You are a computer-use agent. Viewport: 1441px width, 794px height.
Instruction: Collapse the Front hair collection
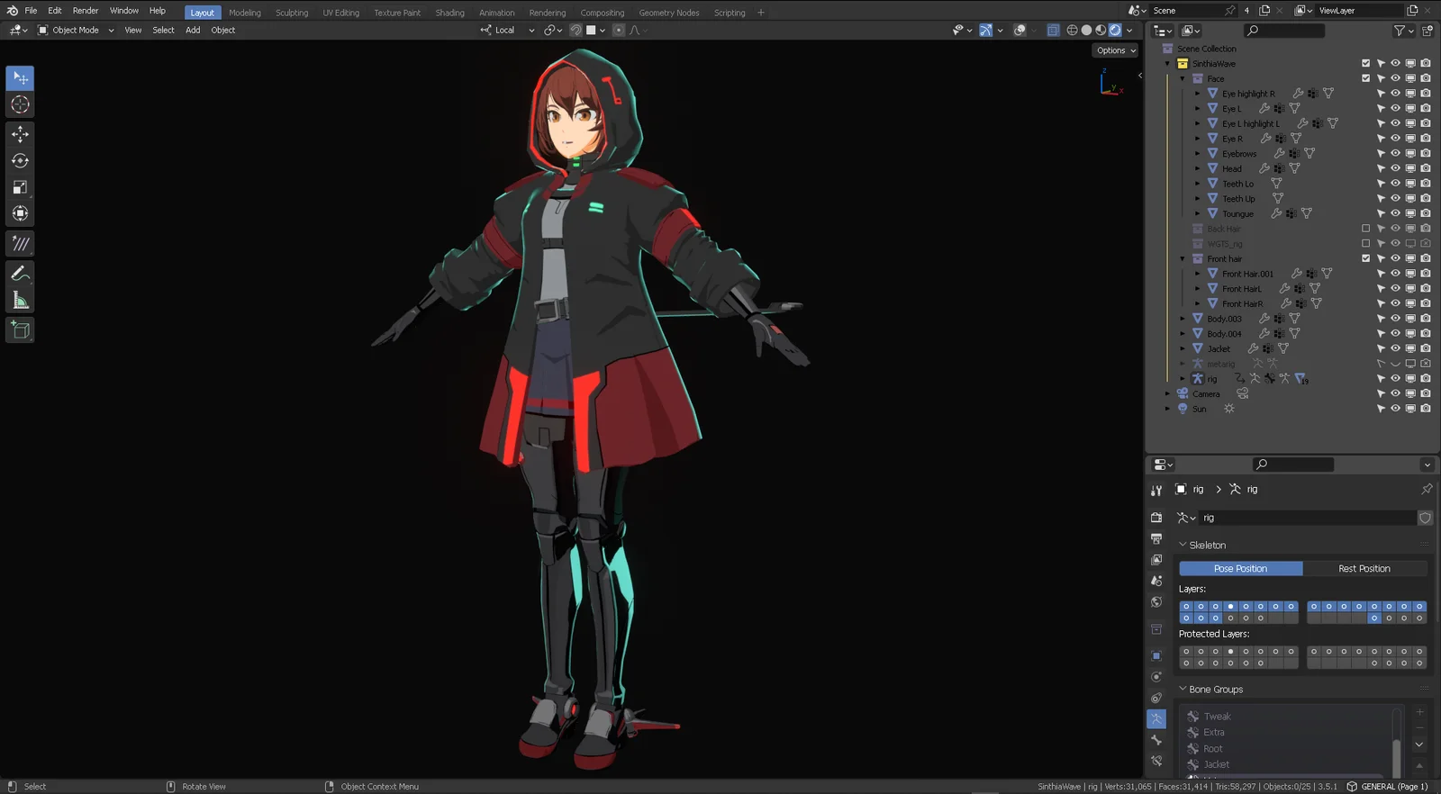click(1183, 258)
